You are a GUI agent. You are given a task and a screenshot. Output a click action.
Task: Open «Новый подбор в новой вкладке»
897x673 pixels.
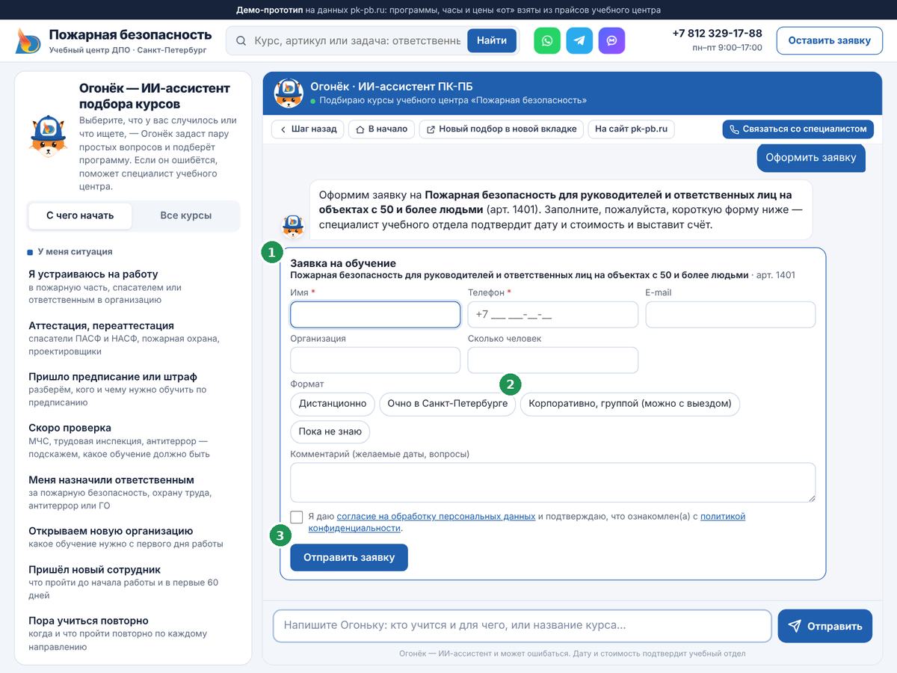pos(502,129)
